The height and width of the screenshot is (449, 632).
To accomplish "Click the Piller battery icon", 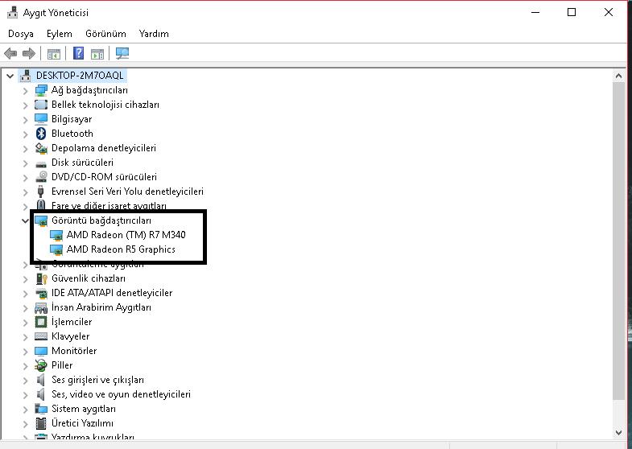I will [x=42, y=365].
